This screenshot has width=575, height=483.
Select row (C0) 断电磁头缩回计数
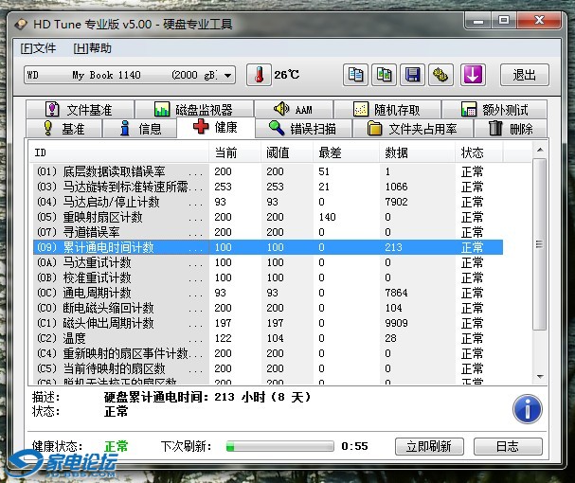pyautogui.click(x=268, y=308)
